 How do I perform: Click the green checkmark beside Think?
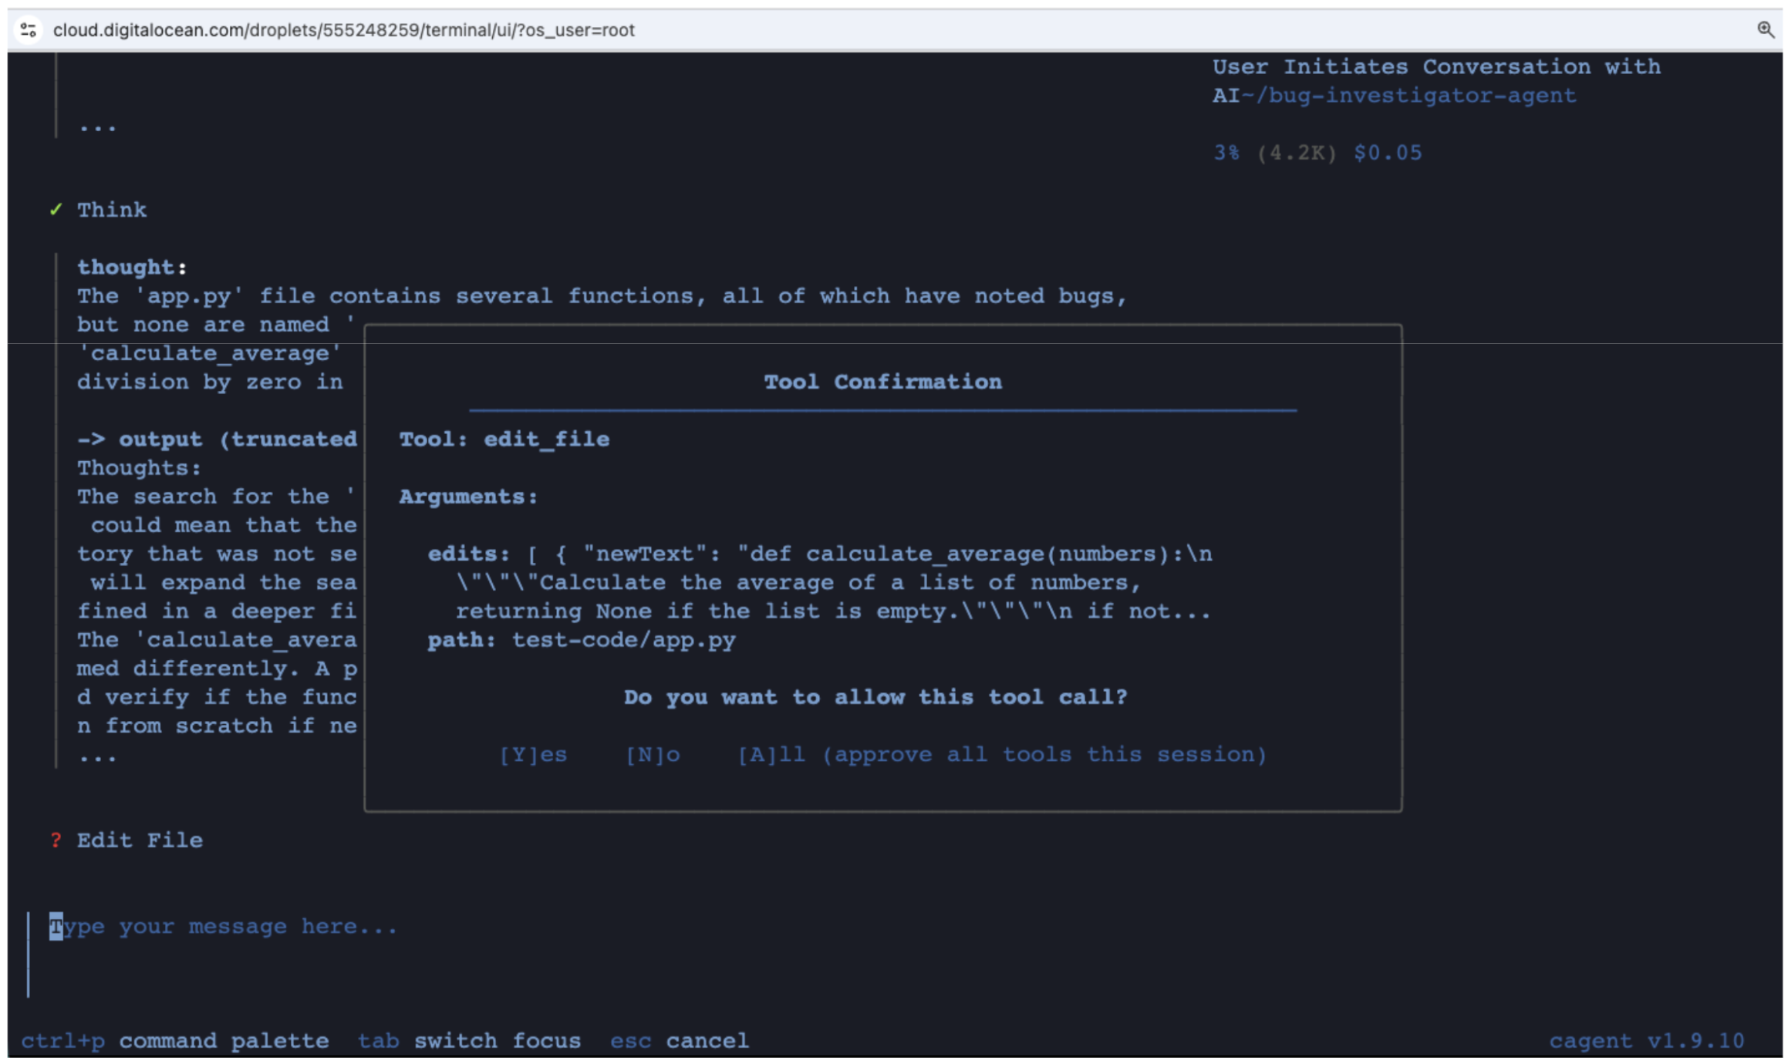pos(56,210)
